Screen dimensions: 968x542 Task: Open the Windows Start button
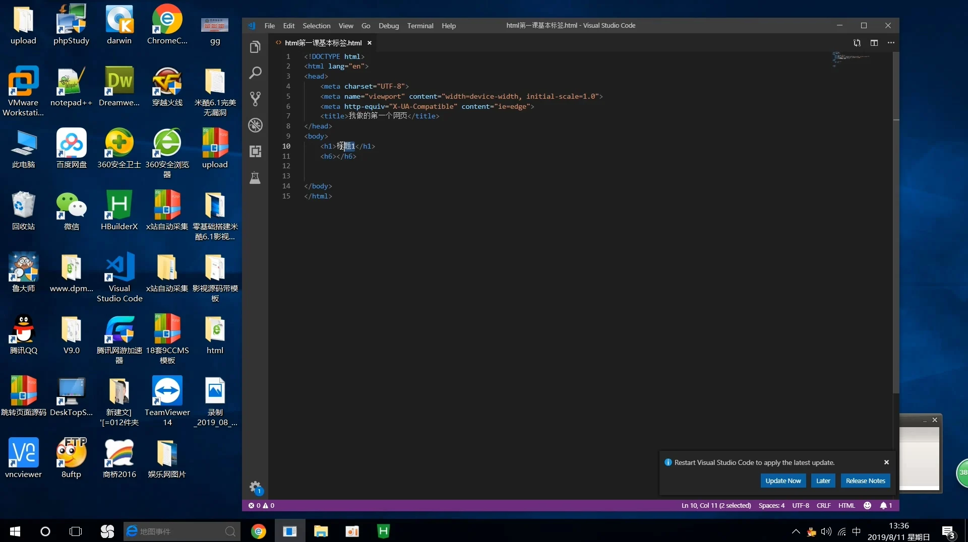[15, 531]
